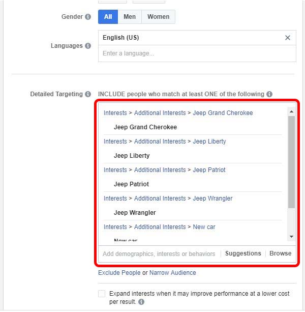Select Men gender option
Viewport: 305px width, 312px height.
pyautogui.click(x=130, y=17)
